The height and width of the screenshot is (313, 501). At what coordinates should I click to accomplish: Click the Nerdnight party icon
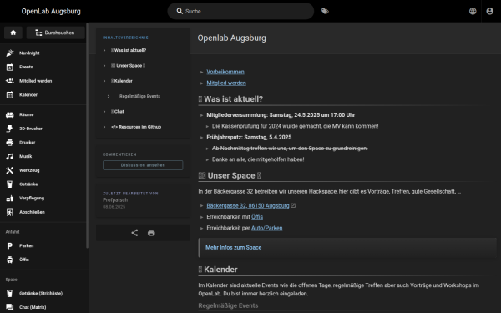click(x=10, y=53)
